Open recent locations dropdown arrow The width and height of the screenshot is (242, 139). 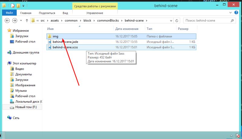click(x=21, y=21)
